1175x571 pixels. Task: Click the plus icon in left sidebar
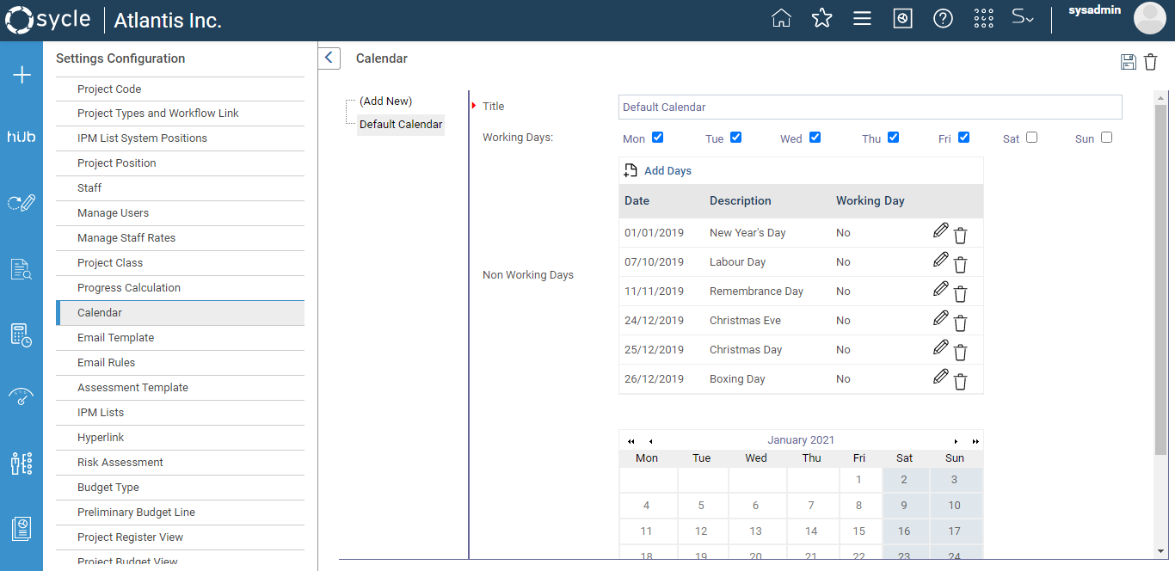pyautogui.click(x=22, y=75)
